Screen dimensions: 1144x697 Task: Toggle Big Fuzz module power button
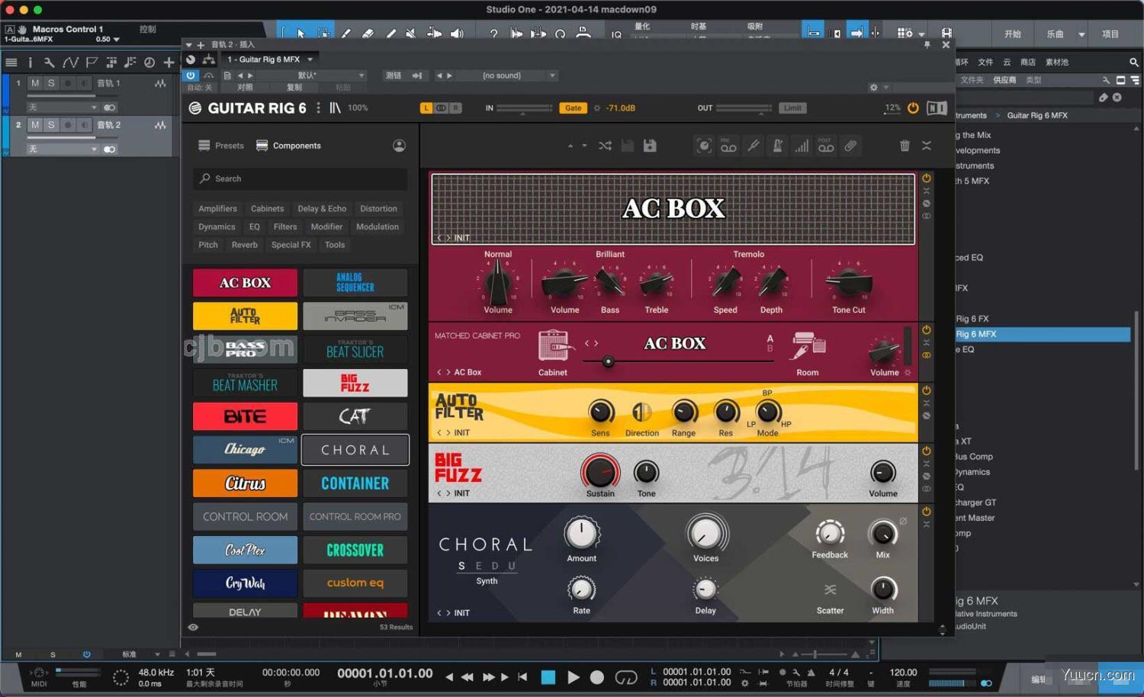926,451
